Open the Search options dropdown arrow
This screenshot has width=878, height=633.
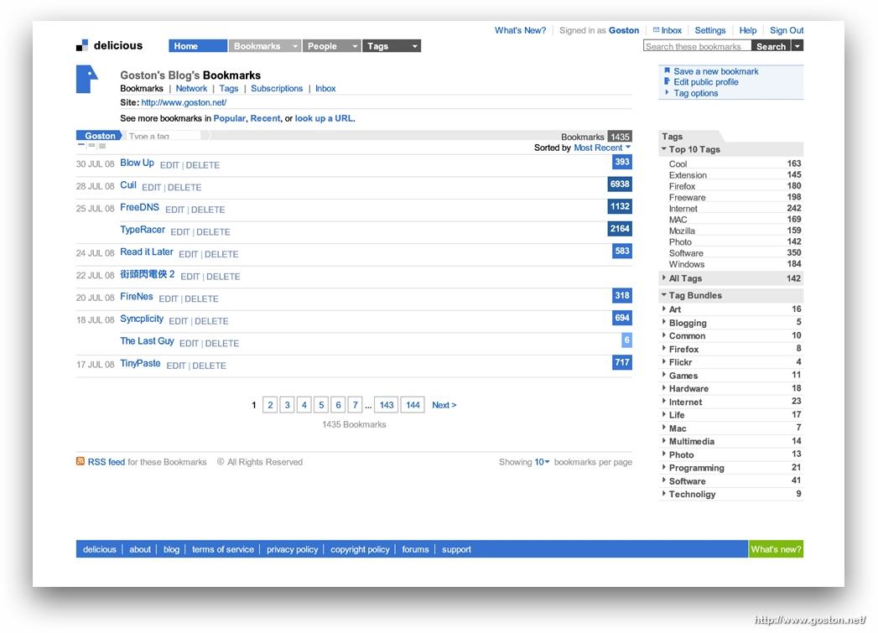[x=797, y=46]
